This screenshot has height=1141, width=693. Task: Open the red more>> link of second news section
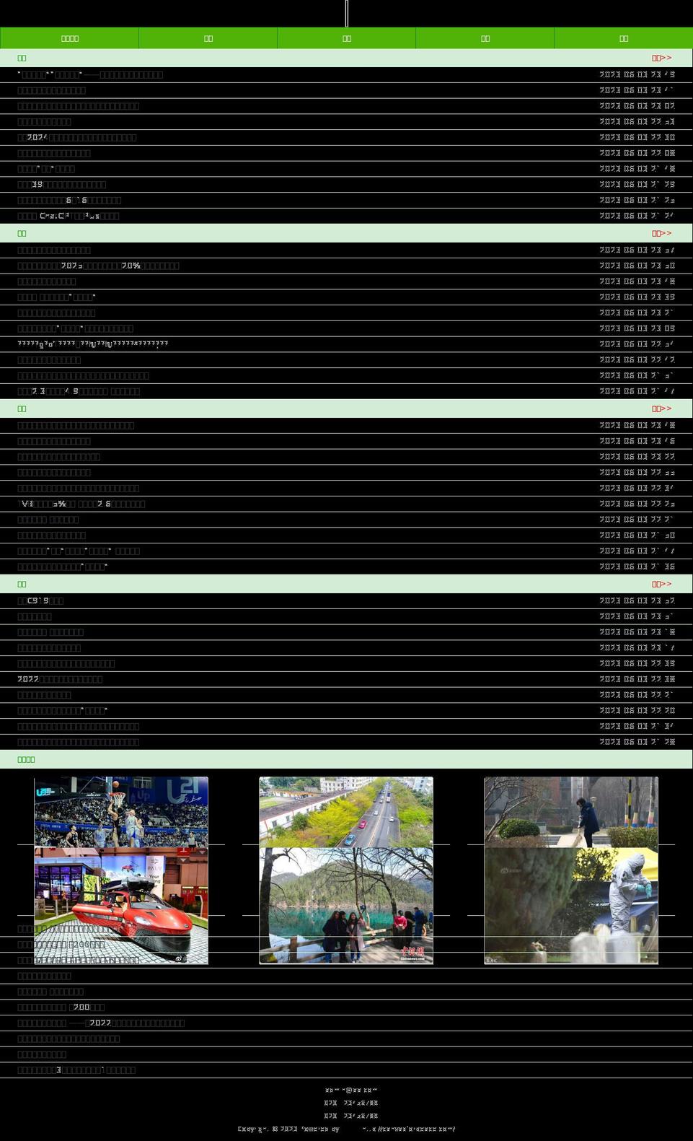(x=661, y=233)
